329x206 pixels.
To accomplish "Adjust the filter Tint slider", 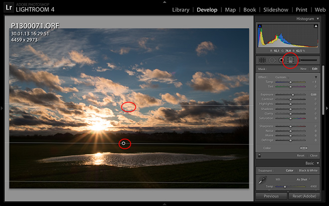I will tap(291, 87).
